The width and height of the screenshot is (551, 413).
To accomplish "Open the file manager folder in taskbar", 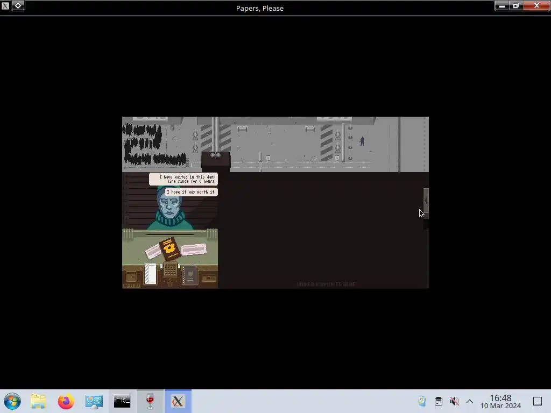I will 38,401.
